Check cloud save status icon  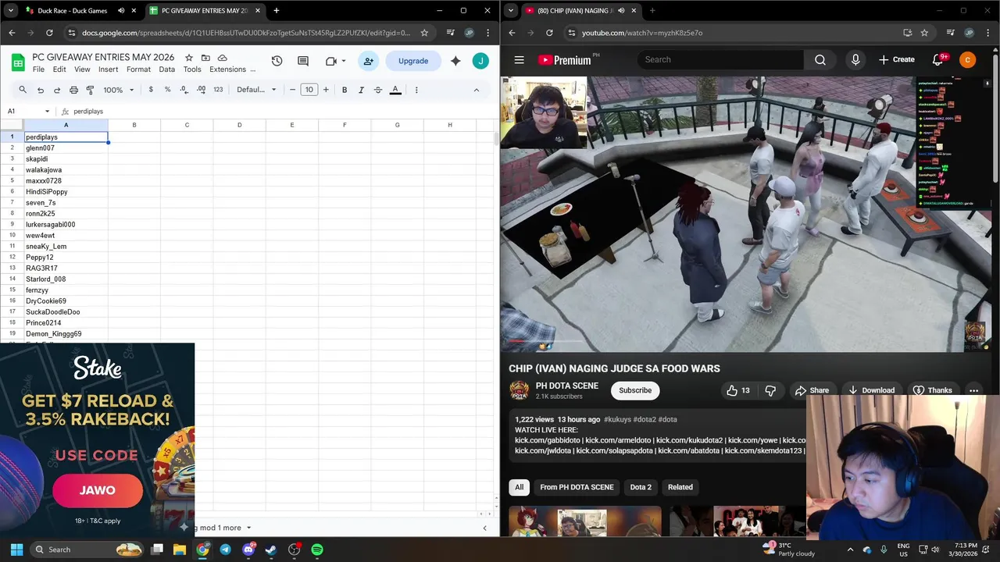pos(223,58)
